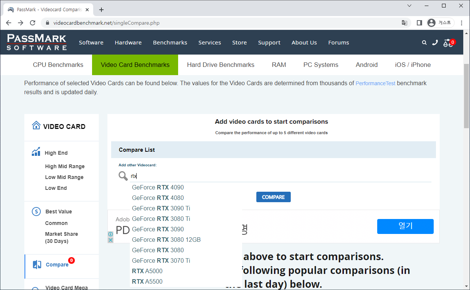This screenshot has width=470, height=290.
Task: Switch to iOS / iPhone tab
Action: 413,65
